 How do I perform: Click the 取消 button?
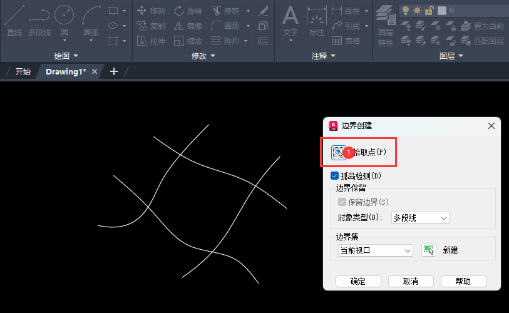[x=411, y=281]
